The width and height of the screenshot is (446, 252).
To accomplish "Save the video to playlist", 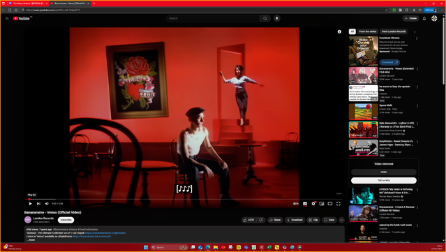I will click(x=329, y=220).
